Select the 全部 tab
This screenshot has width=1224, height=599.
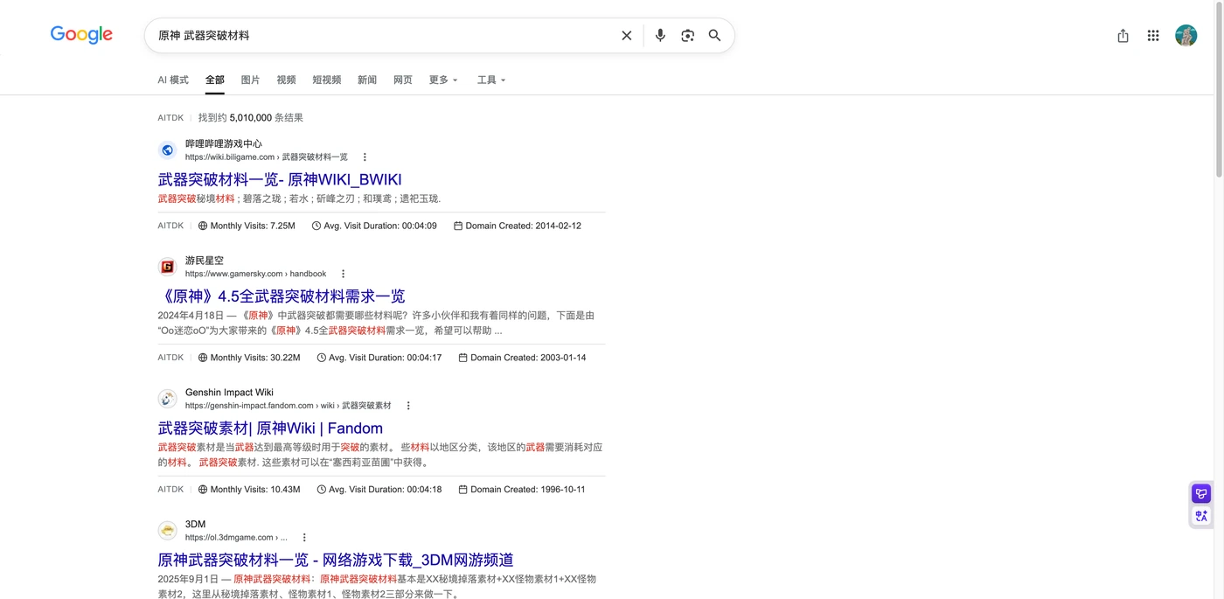(215, 80)
